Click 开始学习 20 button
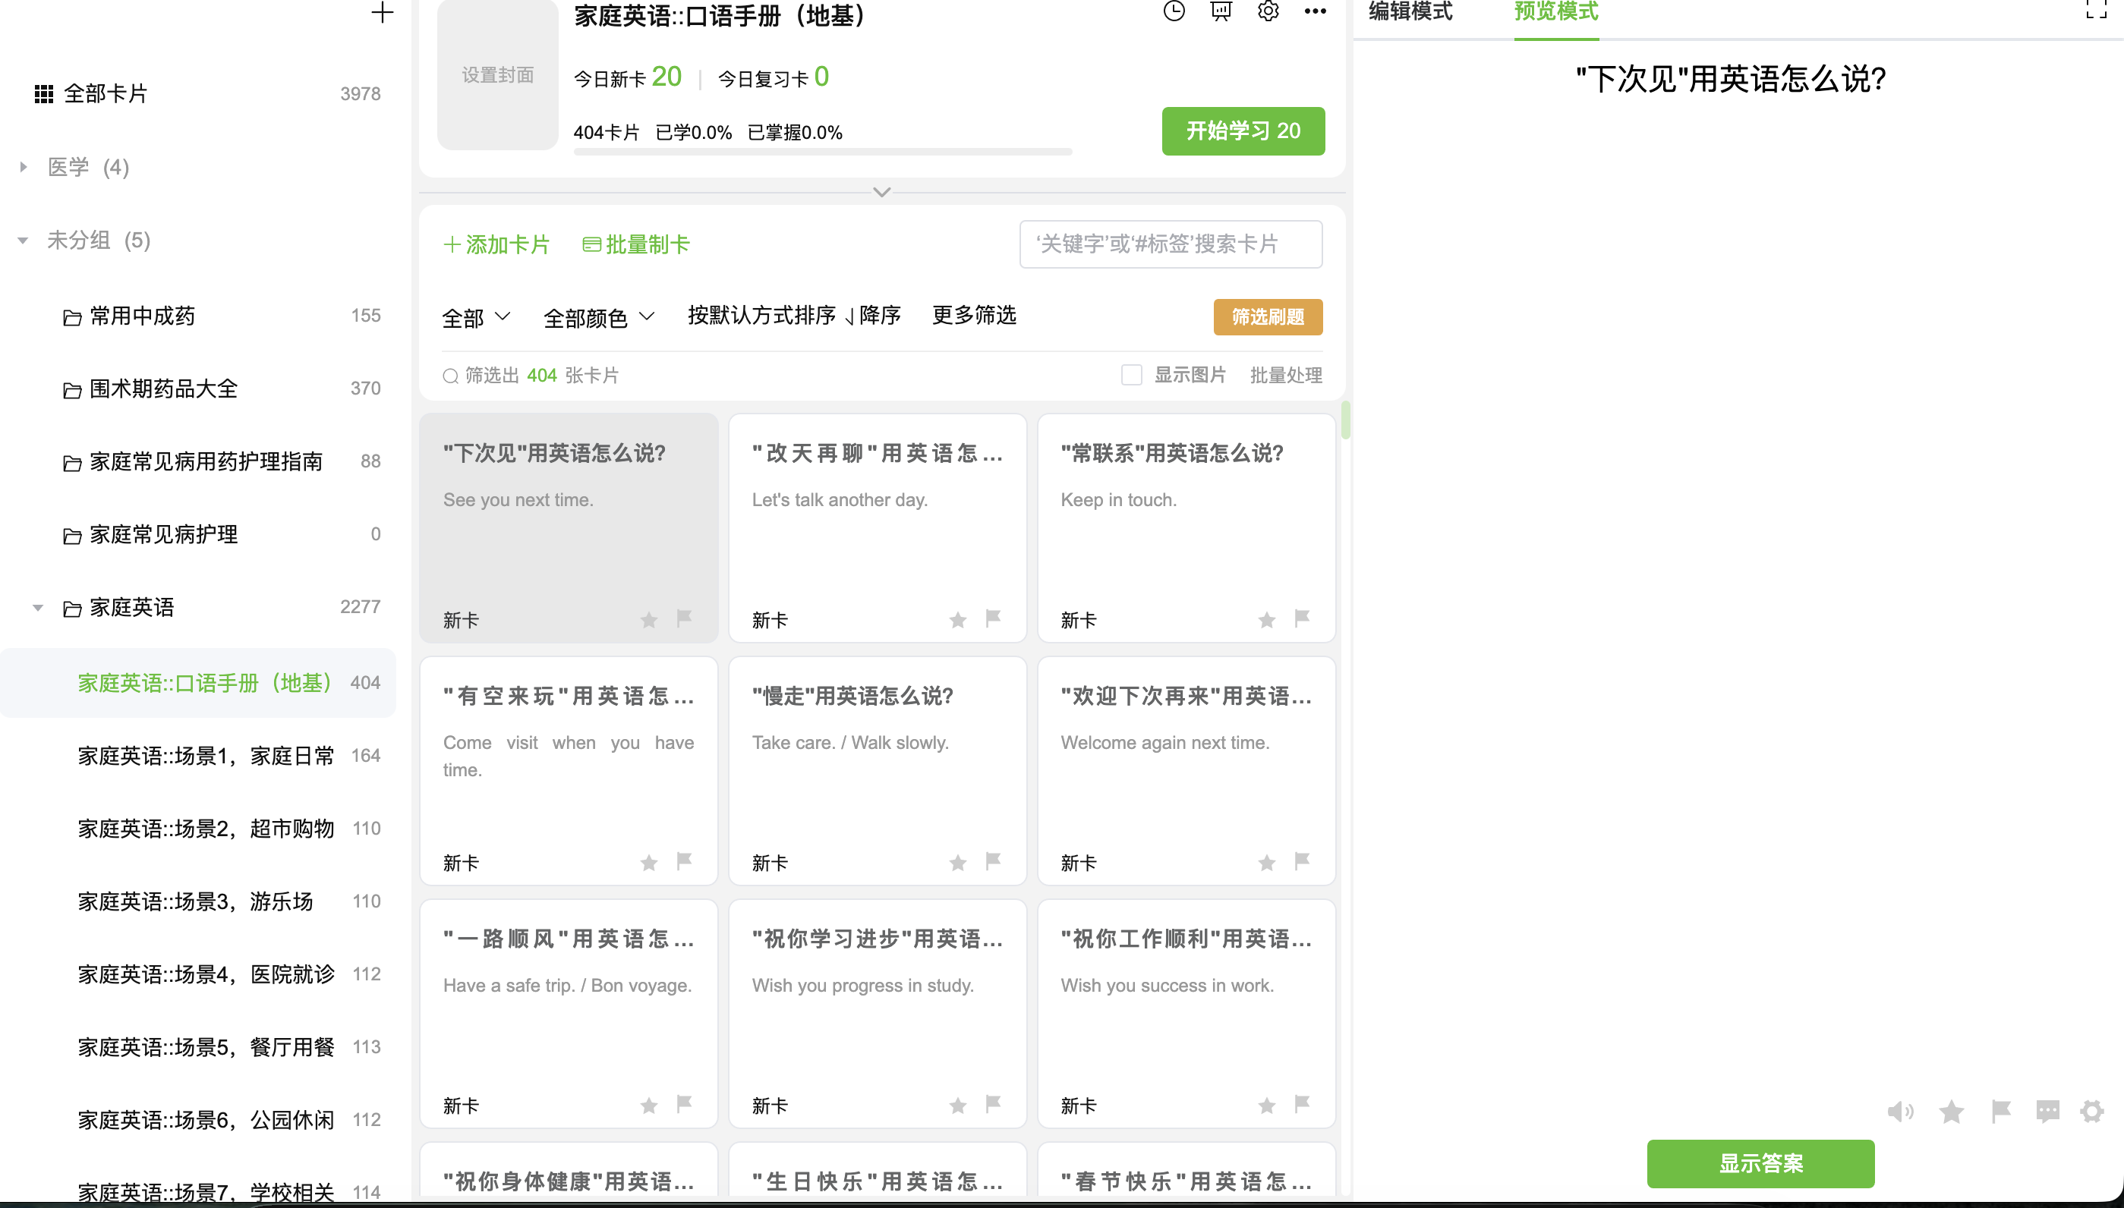2124x1208 pixels. coord(1243,131)
